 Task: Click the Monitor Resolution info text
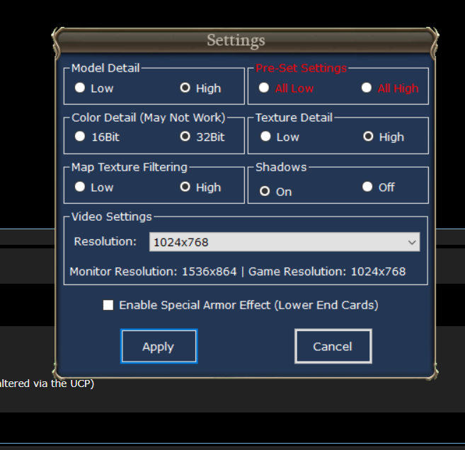point(237,272)
